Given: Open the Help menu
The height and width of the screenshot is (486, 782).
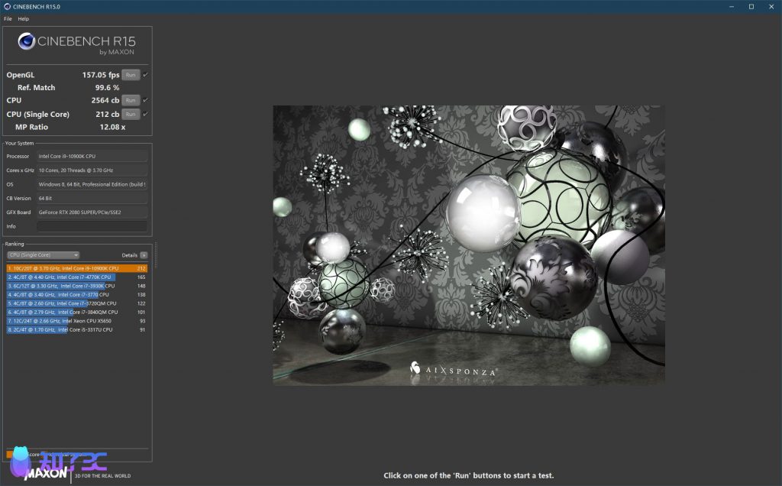Looking at the screenshot, I should point(24,19).
